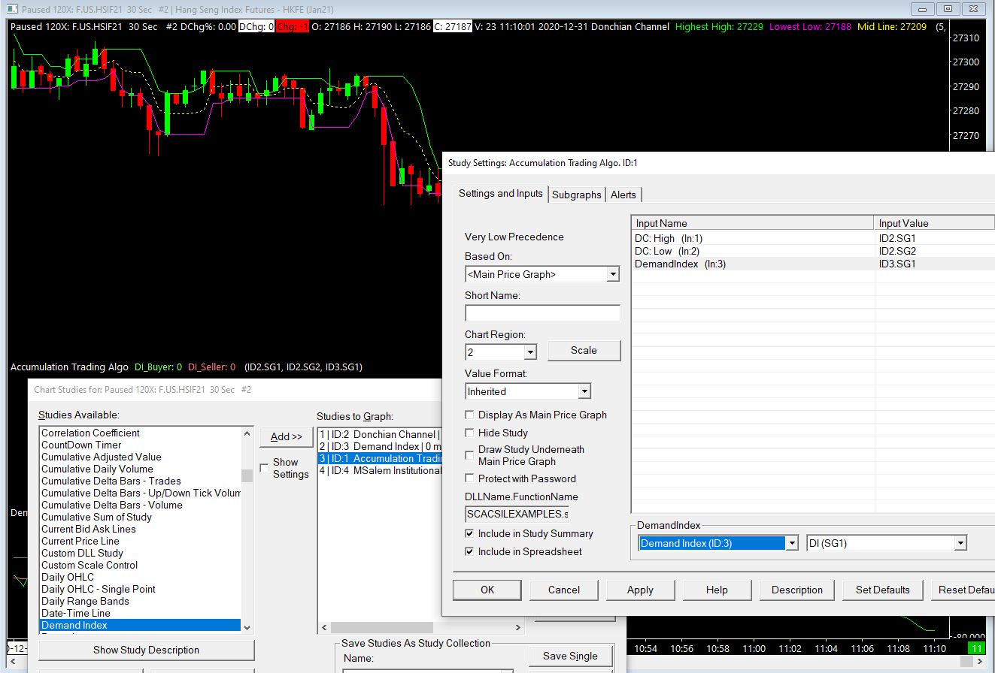Screen dimensions: 995x673
Task: Select the DemandIndex input row
Action: pos(813,264)
